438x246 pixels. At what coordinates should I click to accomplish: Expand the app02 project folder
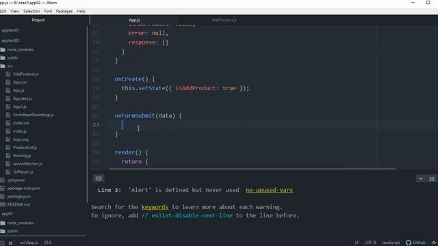click(x=8, y=214)
